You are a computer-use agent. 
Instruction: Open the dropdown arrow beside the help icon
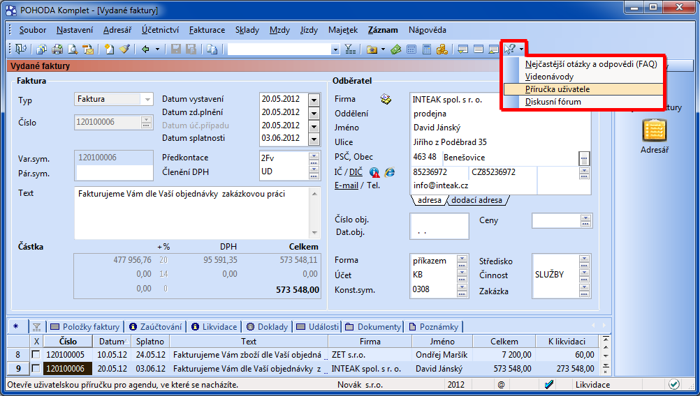[521, 49]
